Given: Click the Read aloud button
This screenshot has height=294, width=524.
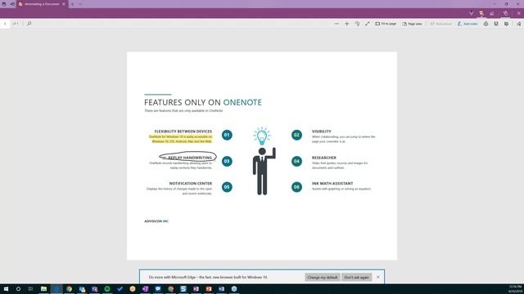Looking at the screenshot, I should coord(440,24).
